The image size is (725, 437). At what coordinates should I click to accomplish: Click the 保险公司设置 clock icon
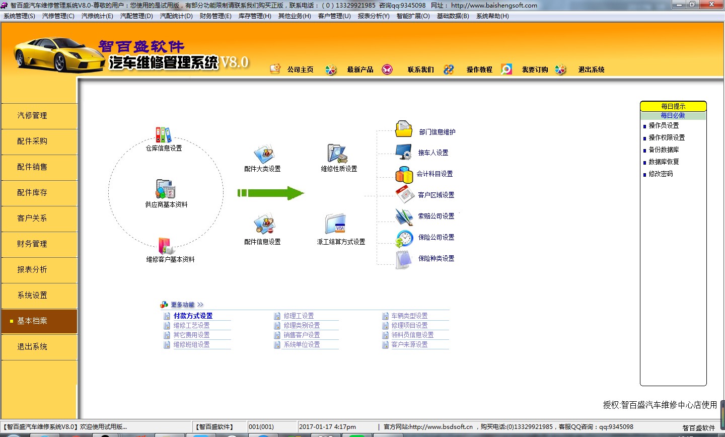404,238
